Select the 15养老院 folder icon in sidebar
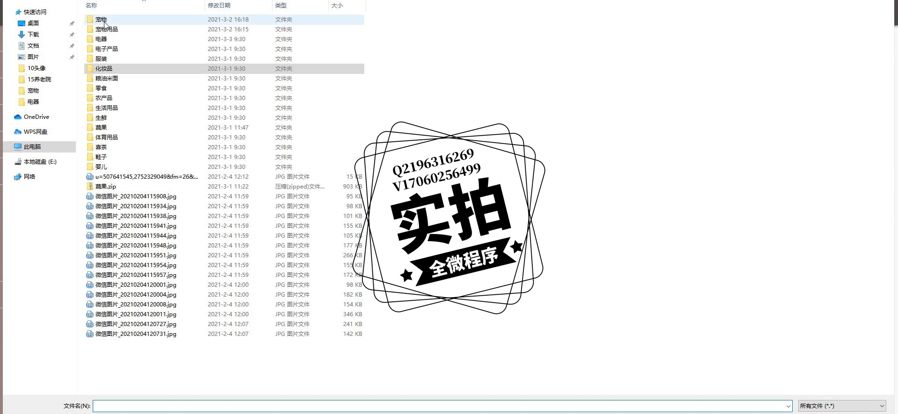Screen dimensions: 898x414 (x=21, y=80)
